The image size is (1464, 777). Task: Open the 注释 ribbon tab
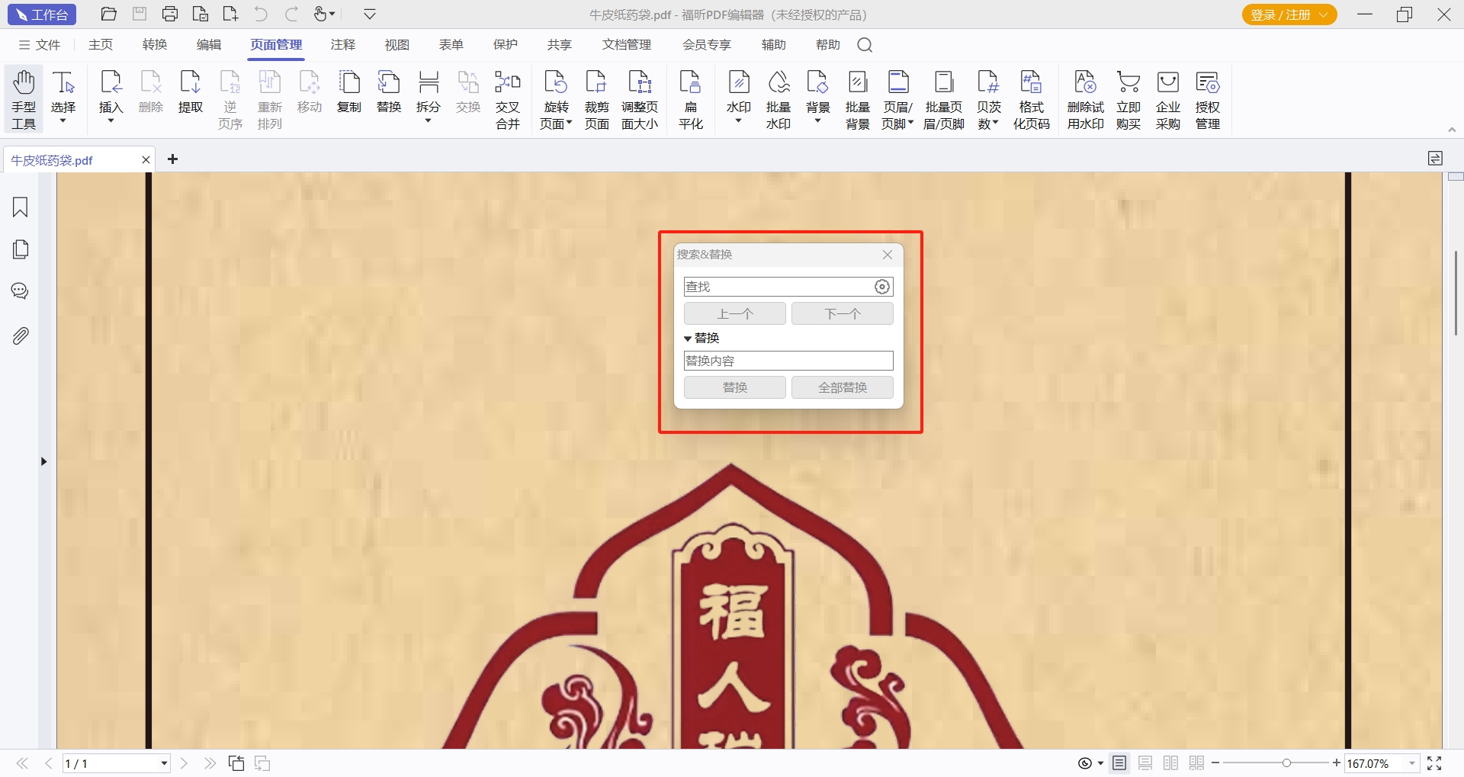coord(342,45)
